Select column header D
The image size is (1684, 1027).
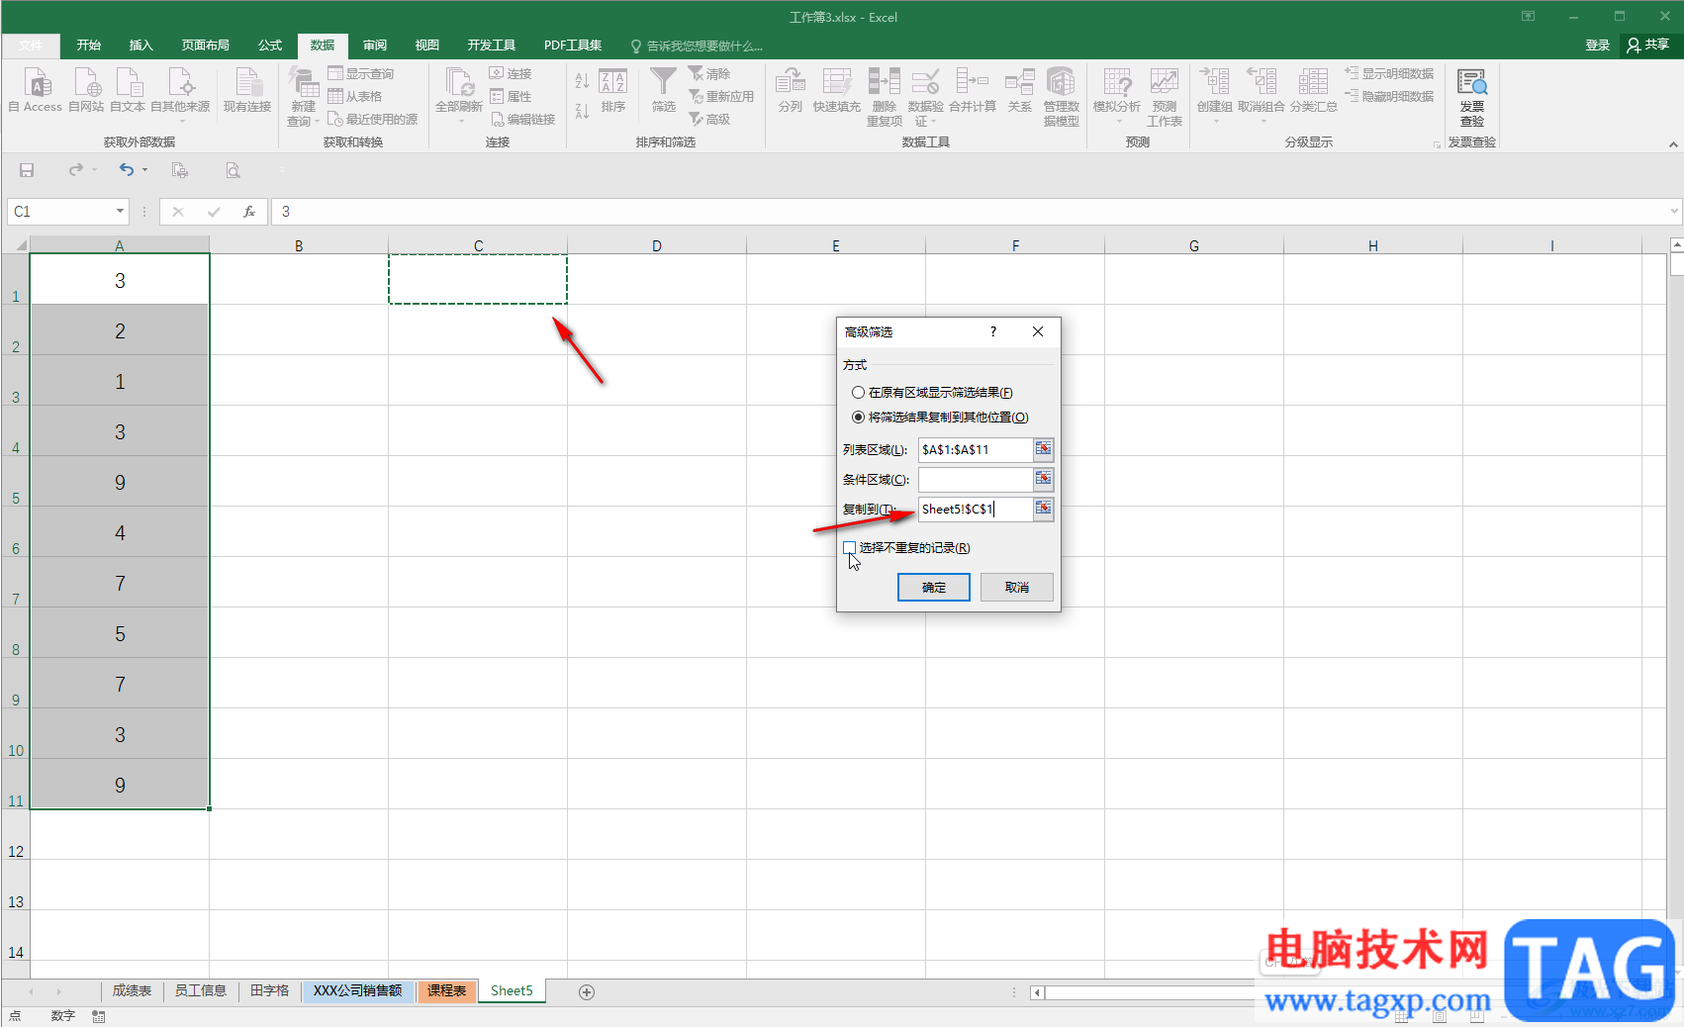657,245
